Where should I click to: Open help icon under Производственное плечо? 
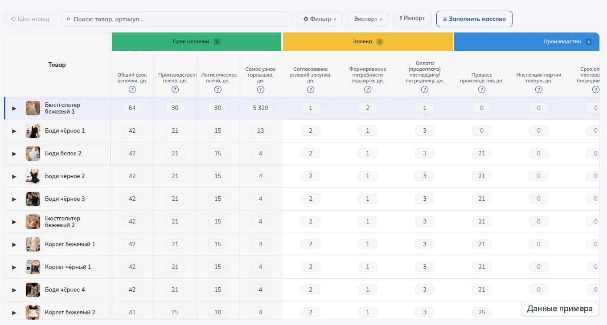[175, 89]
